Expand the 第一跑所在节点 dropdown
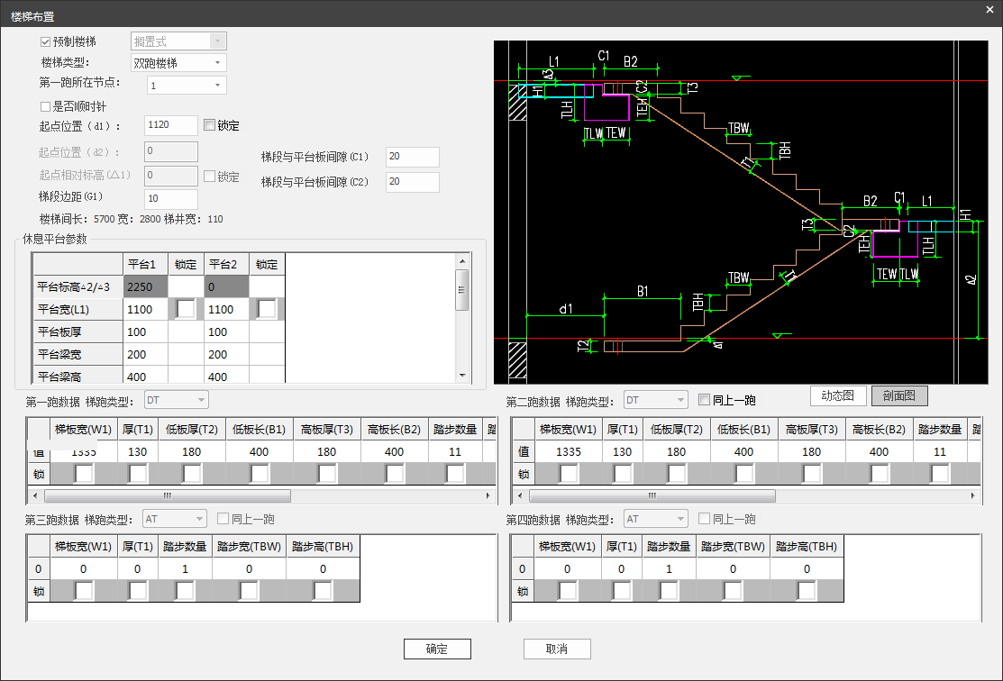 pyautogui.click(x=217, y=86)
